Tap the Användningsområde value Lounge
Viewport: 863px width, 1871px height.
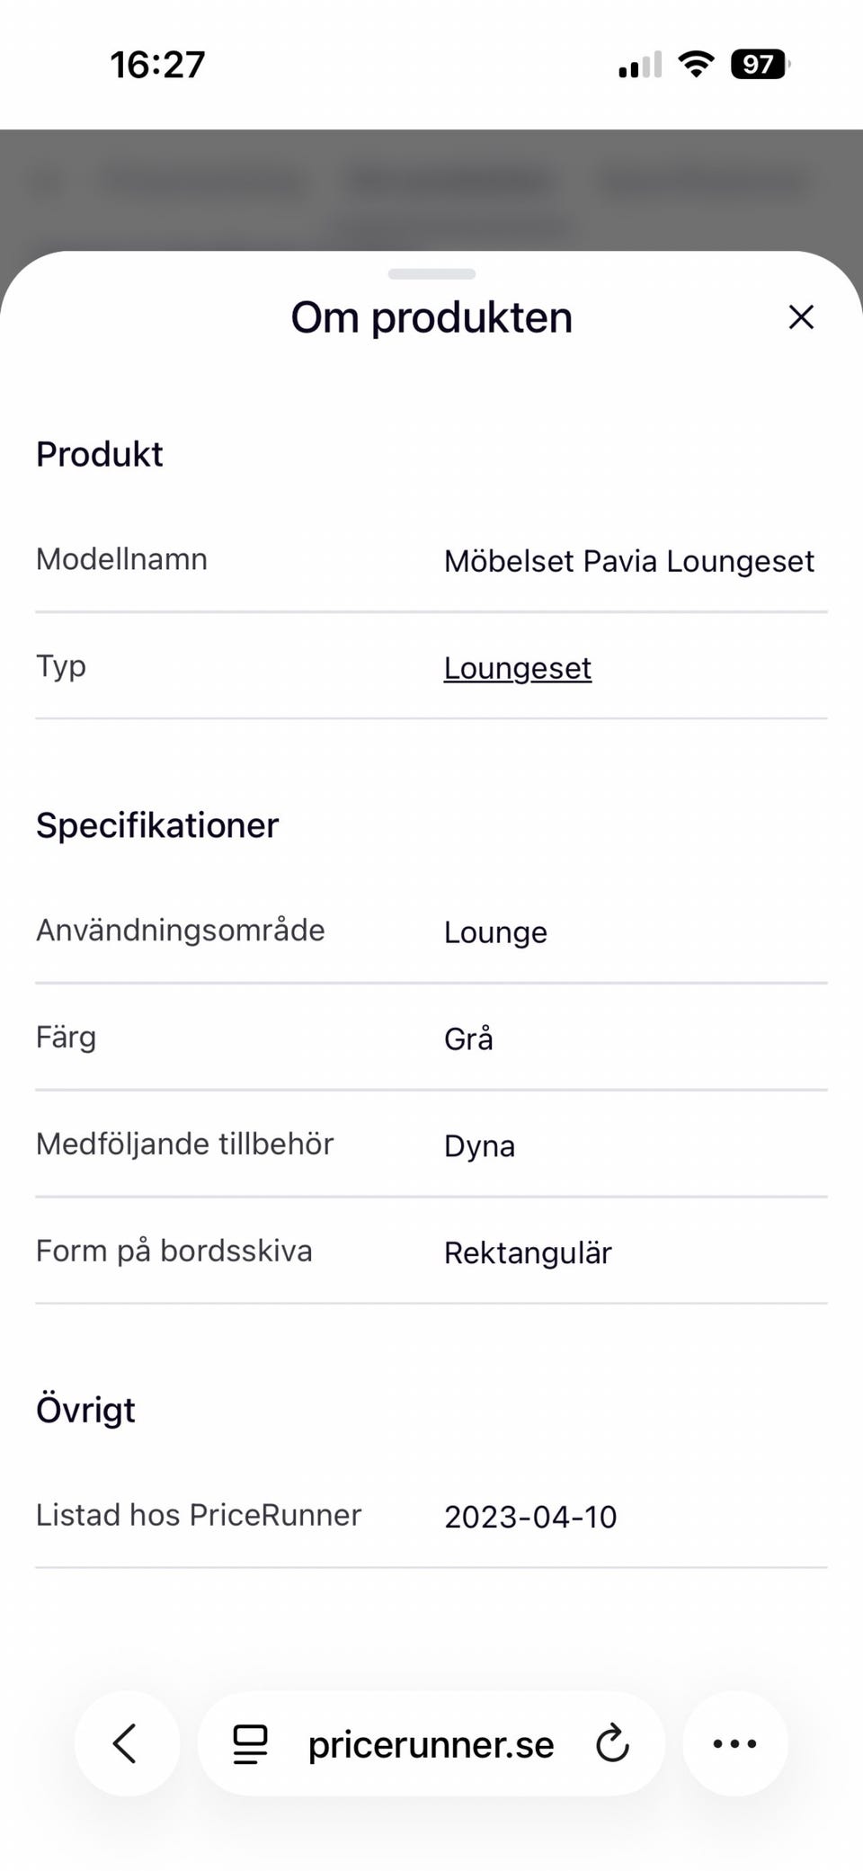[x=495, y=932]
